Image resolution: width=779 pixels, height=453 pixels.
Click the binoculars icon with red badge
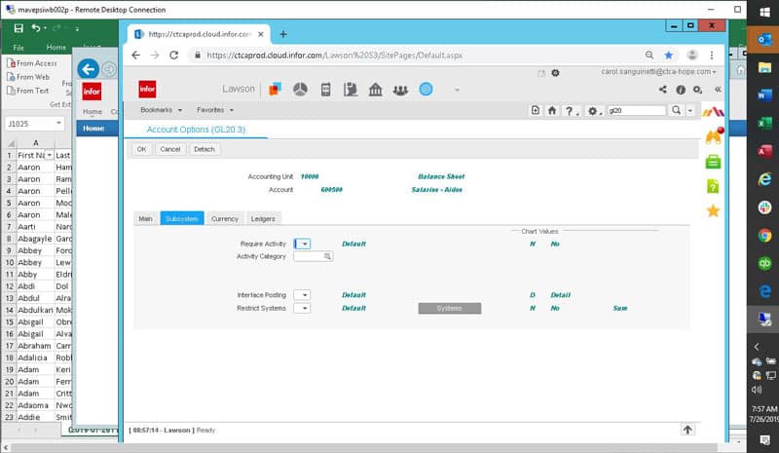[x=714, y=135]
